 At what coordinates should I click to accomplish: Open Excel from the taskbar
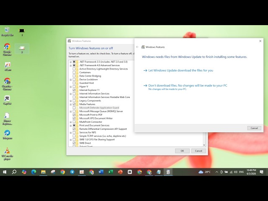pos(111,172)
